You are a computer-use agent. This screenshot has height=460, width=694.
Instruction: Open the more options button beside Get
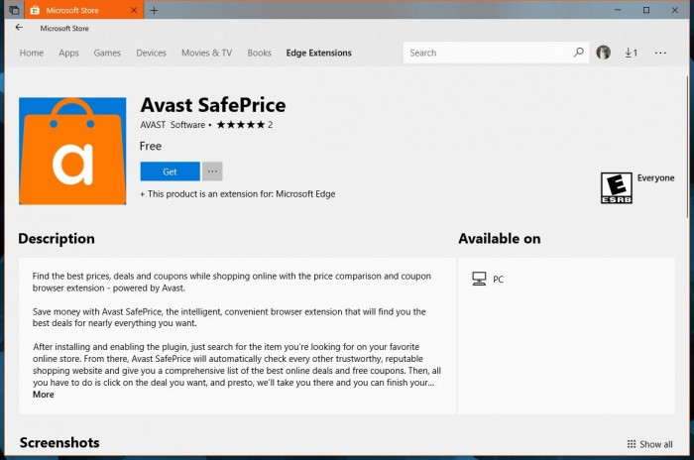(x=212, y=172)
